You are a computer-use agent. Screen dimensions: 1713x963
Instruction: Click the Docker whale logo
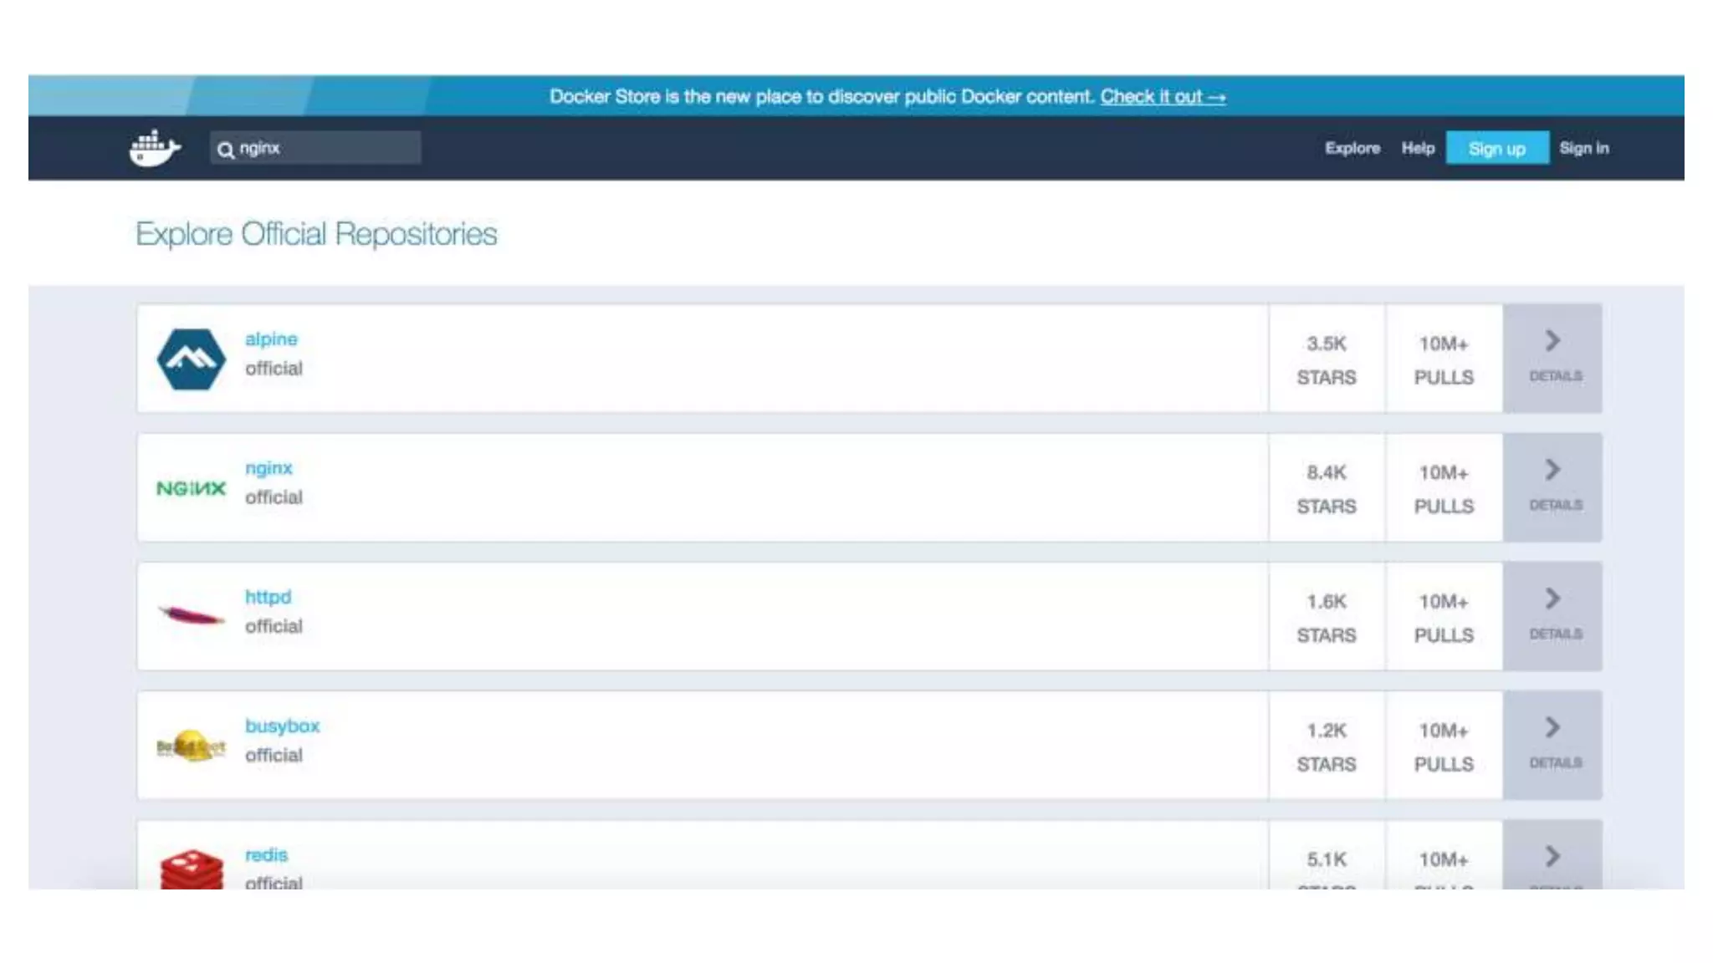coord(155,148)
